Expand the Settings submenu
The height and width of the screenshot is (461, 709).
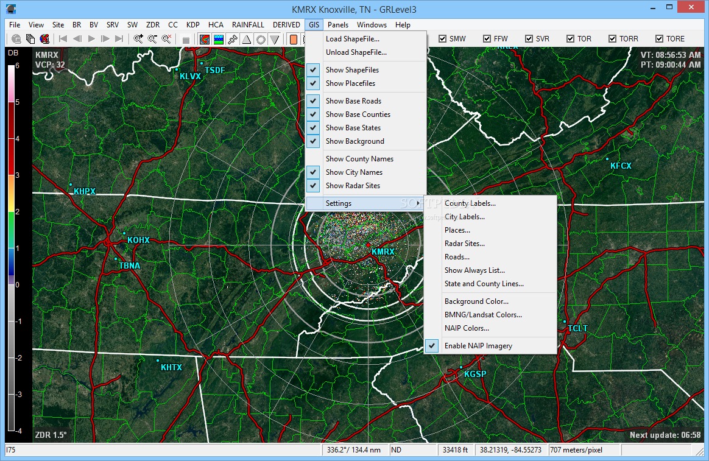point(366,204)
